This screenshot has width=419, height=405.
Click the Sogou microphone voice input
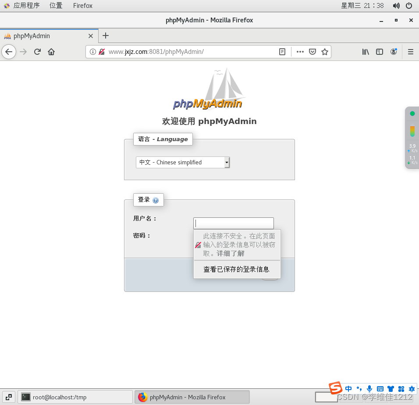click(x=369, y=389)
